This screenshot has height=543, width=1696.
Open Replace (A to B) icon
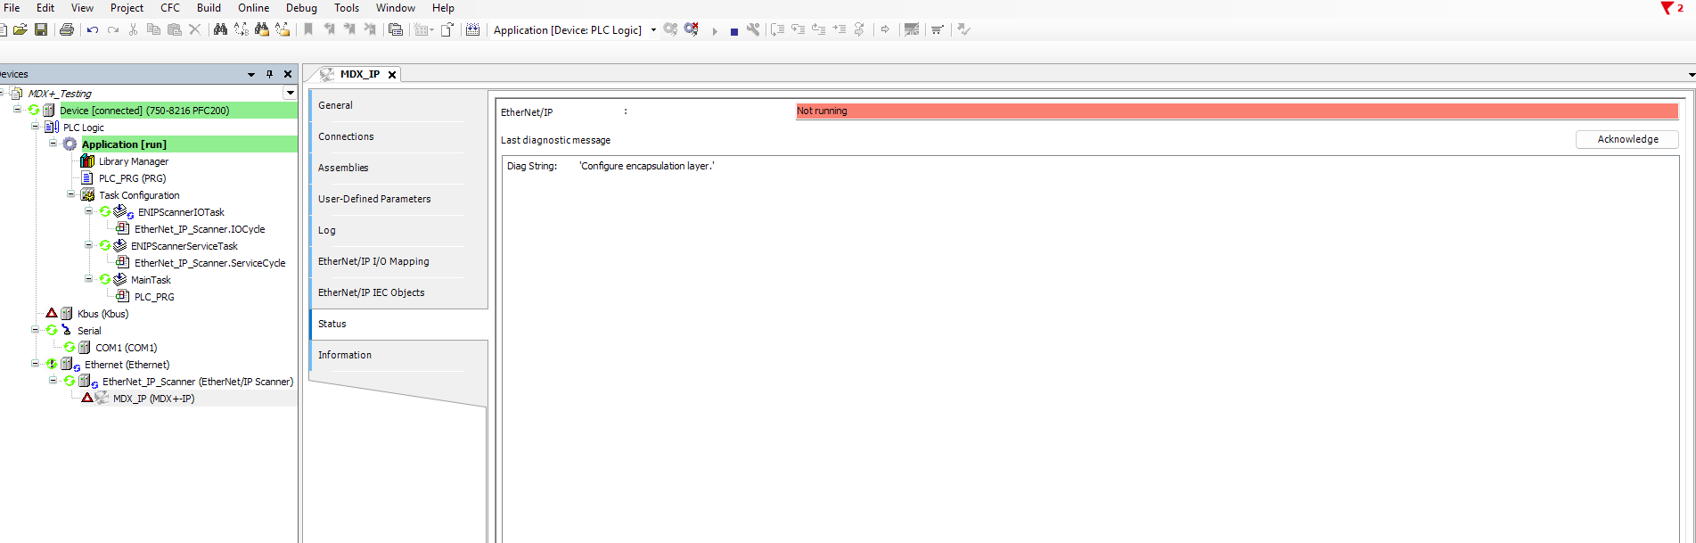[241, 29]
